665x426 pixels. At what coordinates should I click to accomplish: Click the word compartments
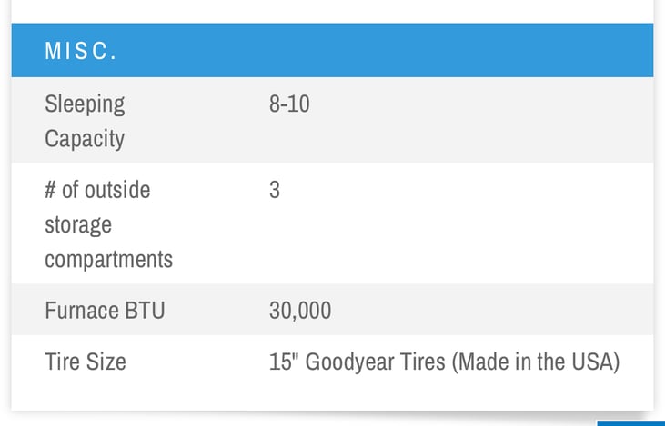pyautogui.click(x=108, y=260)
